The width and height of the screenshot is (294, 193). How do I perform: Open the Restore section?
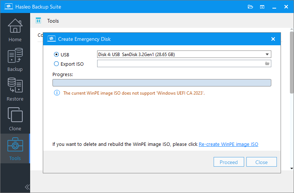click(x=15, y=89)
